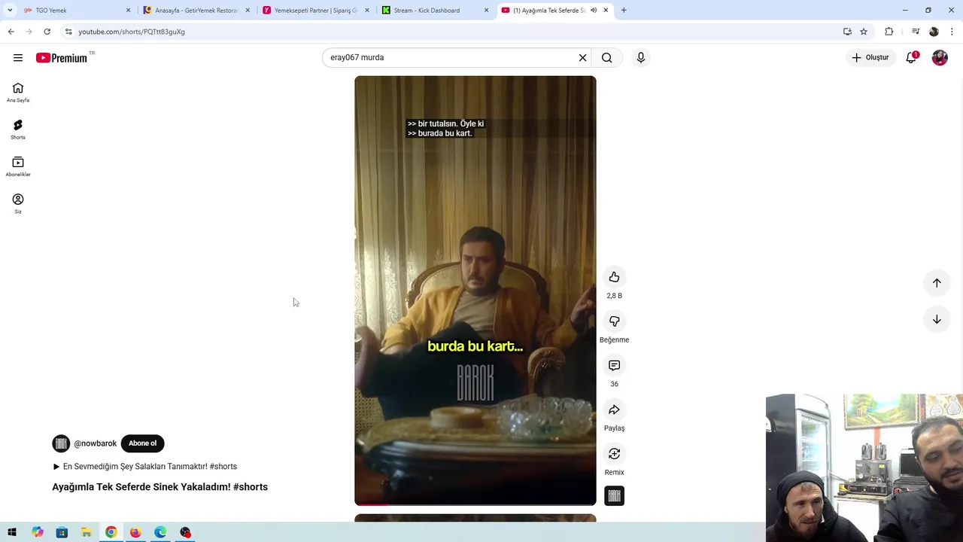Open a new Chrome tab
This screenshot has width=963, height=542.
click(x=624, y=11)
